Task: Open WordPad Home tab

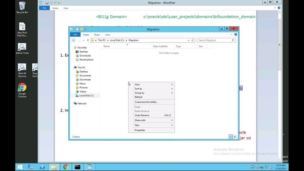Action: tap(55, 8)
